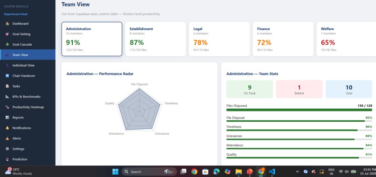The width and height of the screenshot is (376, 177).
Task: Open File Explorer from taskbar
Action: click(238, 171)
